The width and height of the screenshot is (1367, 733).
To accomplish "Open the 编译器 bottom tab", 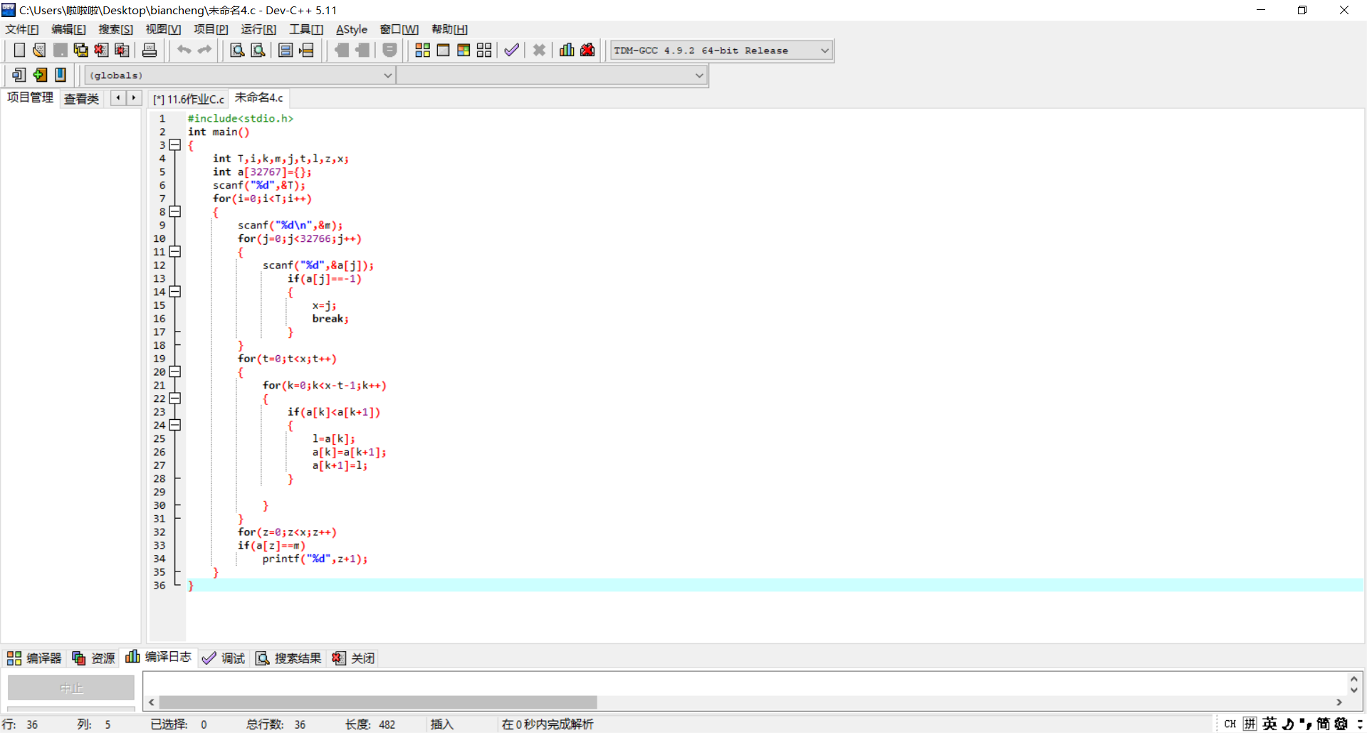I will point(35,658).
